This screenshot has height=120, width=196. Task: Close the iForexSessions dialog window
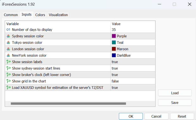tap(189, 4)
